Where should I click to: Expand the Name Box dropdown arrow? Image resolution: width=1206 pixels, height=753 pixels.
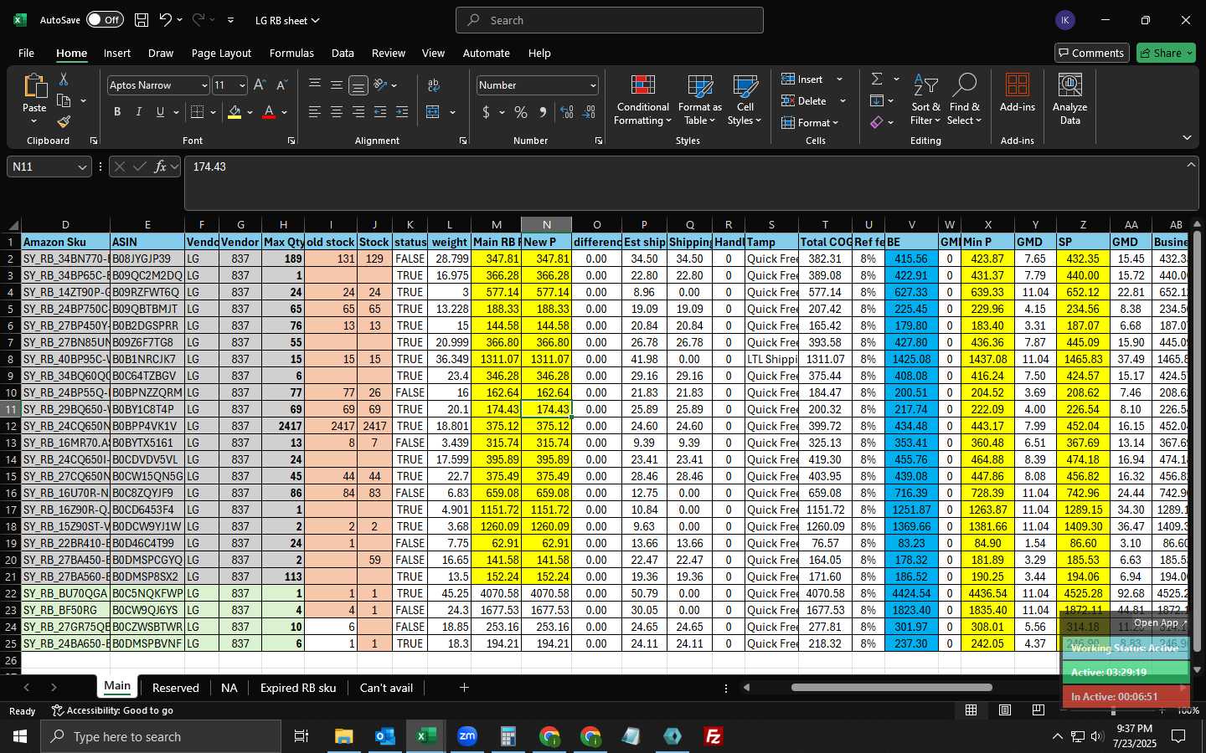point(82,167)
